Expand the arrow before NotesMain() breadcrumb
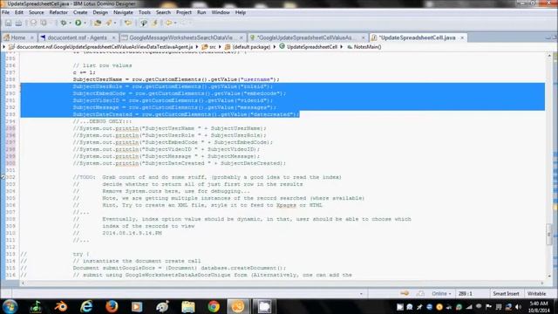Image resolution: width=558 pixels, height=314 pixels. [342, 47]
